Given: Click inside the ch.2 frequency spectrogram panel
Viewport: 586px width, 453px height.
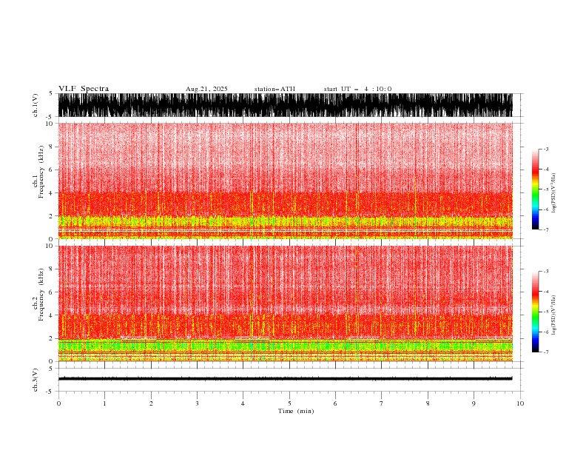Looking at the screenshot, I should tap(286, 303).
